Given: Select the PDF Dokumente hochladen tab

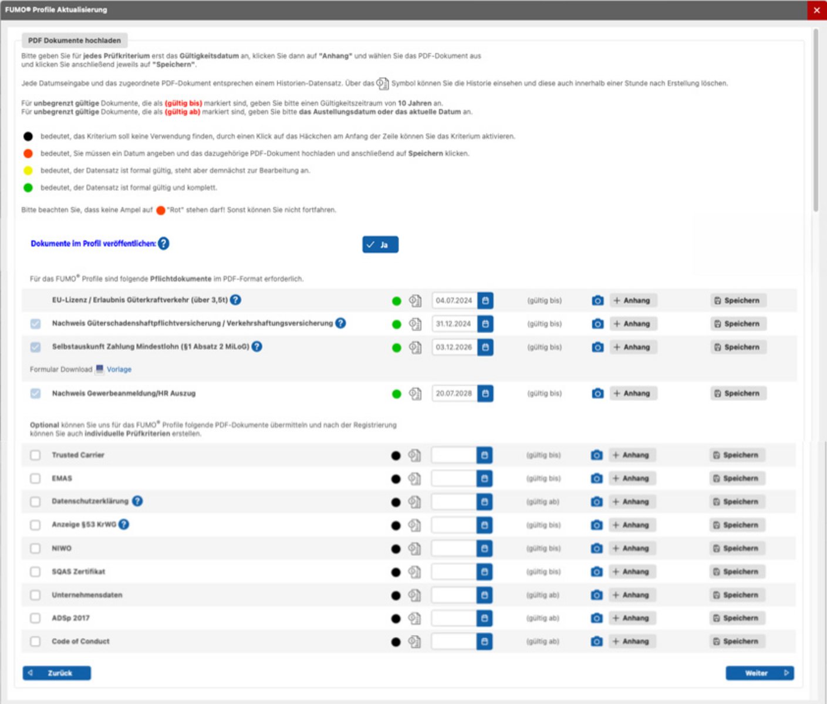Looking at the screenshot, I should tap(75, 40).
